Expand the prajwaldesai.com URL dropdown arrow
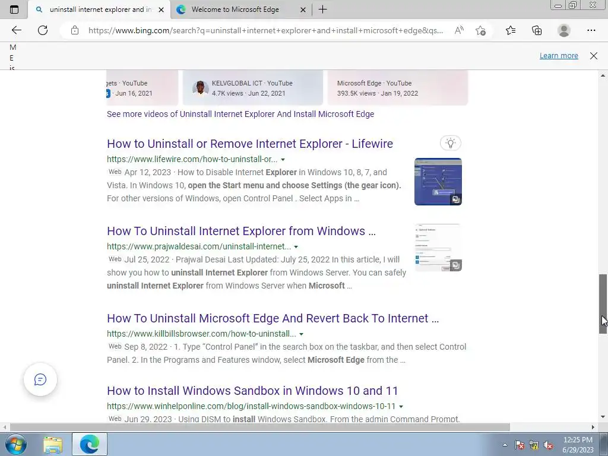Image resolution: width=608 pixels, height=456 pixels. coord(296,246)
